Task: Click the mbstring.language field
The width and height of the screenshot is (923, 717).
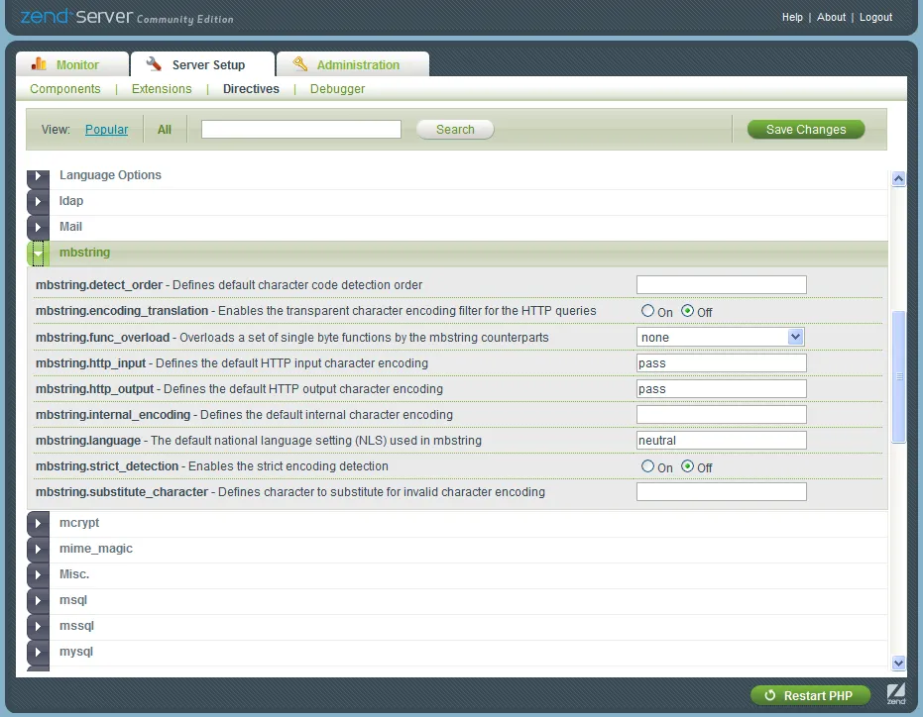Action: click(721, 441)
